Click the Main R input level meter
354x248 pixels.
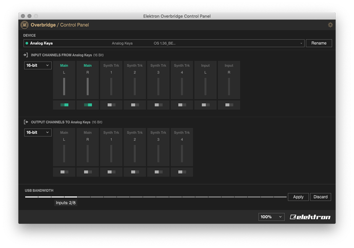88,86
